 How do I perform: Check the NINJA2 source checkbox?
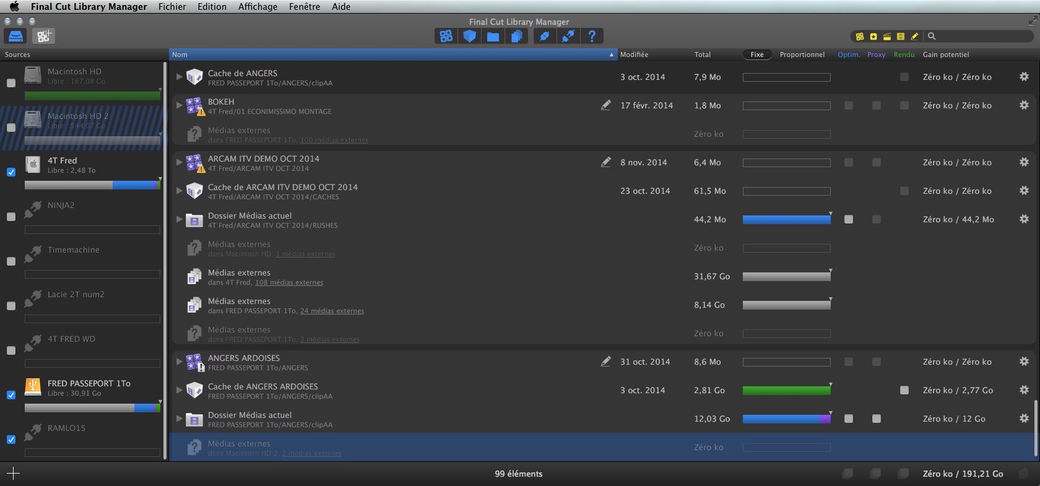(11, 217)
